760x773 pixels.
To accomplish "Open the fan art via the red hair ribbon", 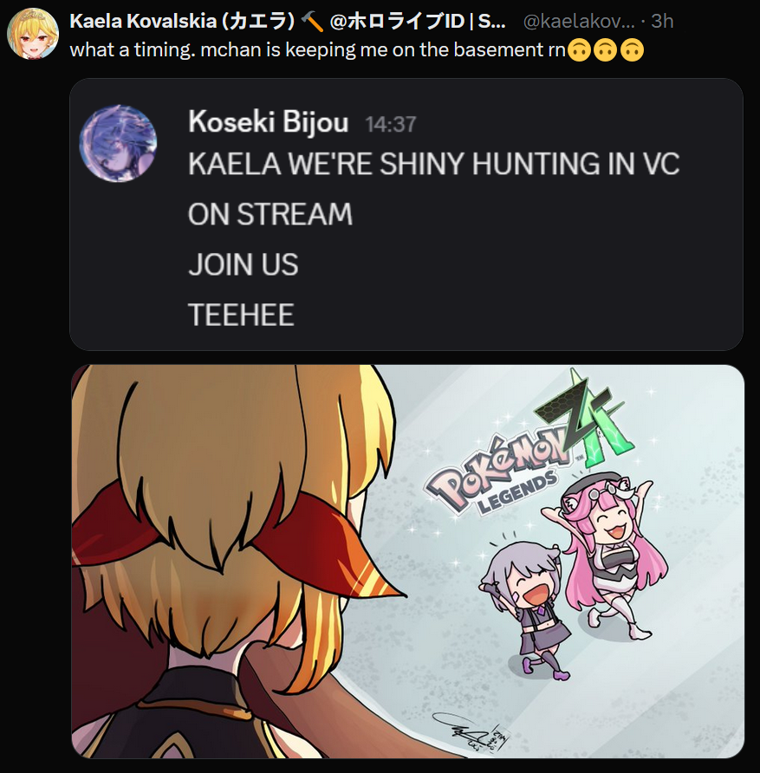I will click(315, 542).
